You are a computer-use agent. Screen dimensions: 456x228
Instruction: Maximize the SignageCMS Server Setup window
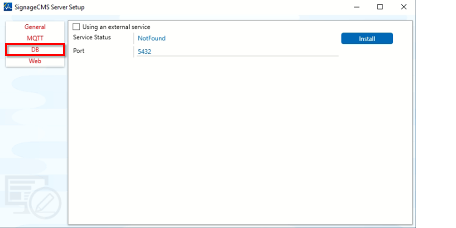(x=380, y=7)
